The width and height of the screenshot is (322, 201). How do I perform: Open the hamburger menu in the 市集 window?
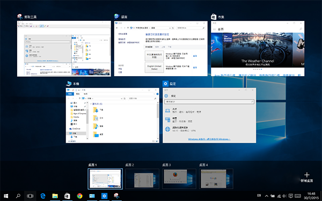pos(214,29)
